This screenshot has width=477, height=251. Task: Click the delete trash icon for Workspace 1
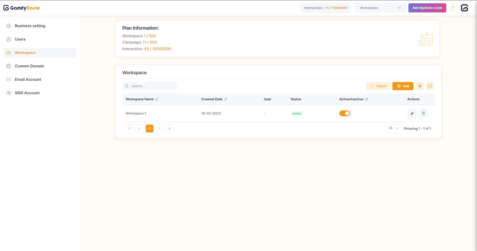click(423, 113)
